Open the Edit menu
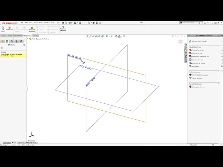 [x=26, y=23]
